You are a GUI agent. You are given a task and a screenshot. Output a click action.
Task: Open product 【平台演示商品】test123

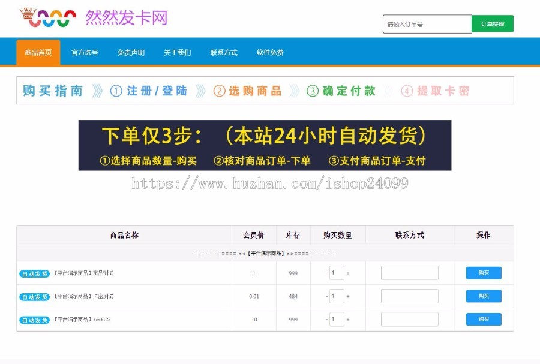[82, 319]
